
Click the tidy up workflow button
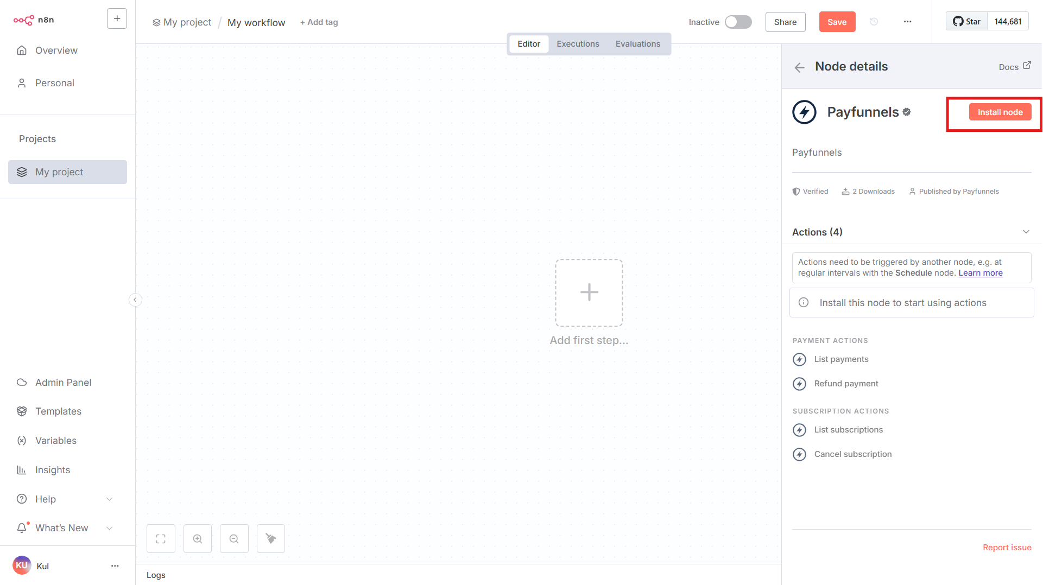(271, 539)
